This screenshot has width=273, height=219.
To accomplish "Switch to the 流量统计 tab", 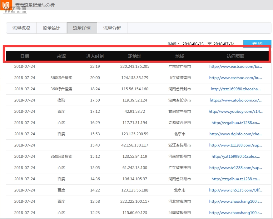I will click(x=51, y=28).
